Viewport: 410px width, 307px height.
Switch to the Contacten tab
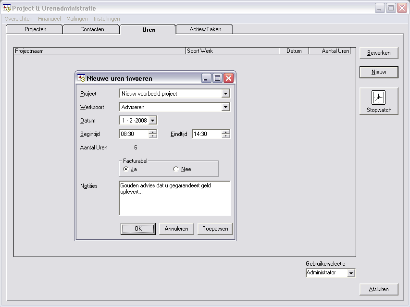click(92, 29)
